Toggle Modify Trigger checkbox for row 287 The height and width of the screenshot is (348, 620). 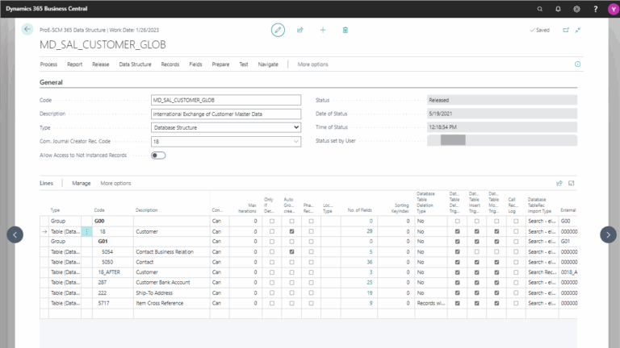pyautogui.click(x=496, y=283)
